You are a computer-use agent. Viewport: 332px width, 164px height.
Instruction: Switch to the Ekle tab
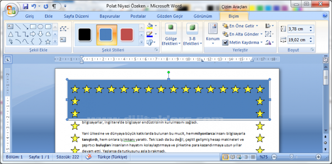tap(49, 16)
